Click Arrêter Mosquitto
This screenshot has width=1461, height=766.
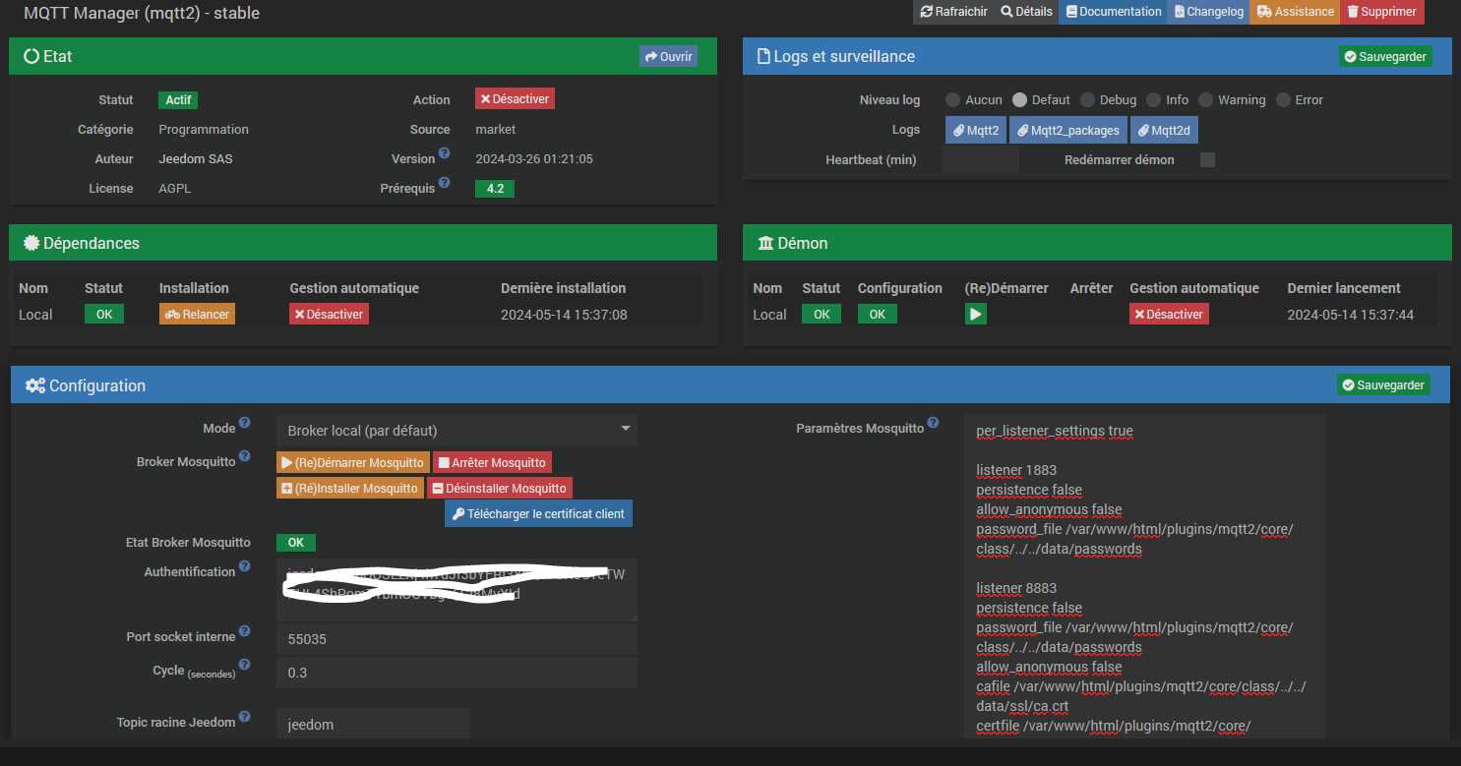tap(493, 462)
